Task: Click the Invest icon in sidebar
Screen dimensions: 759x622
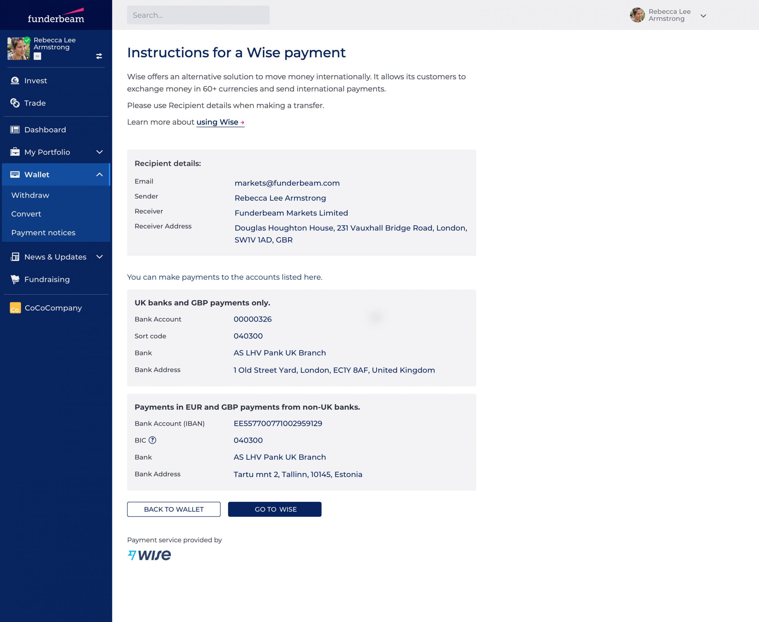Action: coord(15,80)
